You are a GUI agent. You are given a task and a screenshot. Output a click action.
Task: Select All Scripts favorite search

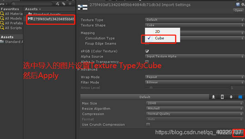(x=11, y=28)
